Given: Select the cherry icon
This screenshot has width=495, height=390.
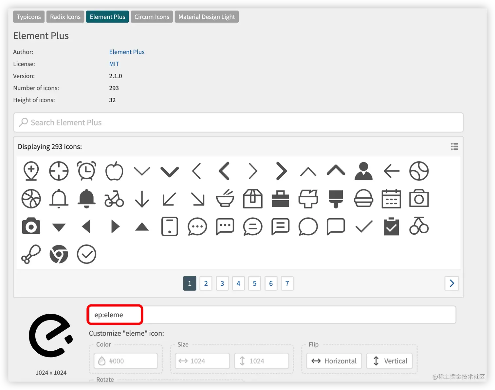Looking at the screenshot, I should [419, 225].
